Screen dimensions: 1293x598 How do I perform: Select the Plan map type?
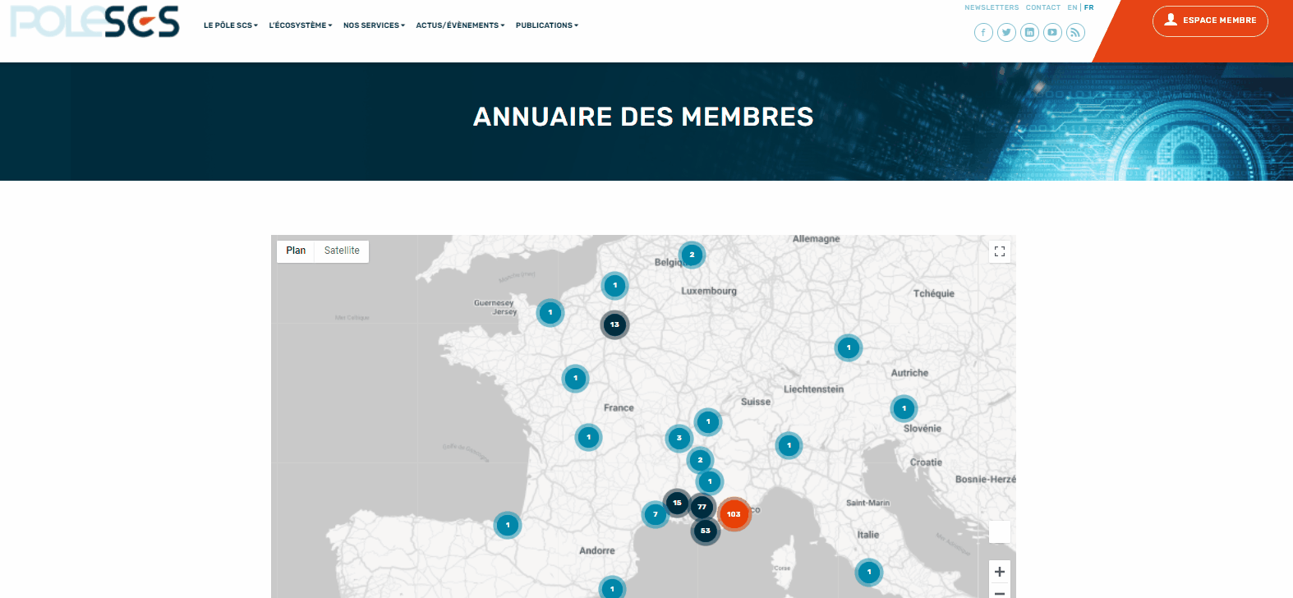coord(296,251)
